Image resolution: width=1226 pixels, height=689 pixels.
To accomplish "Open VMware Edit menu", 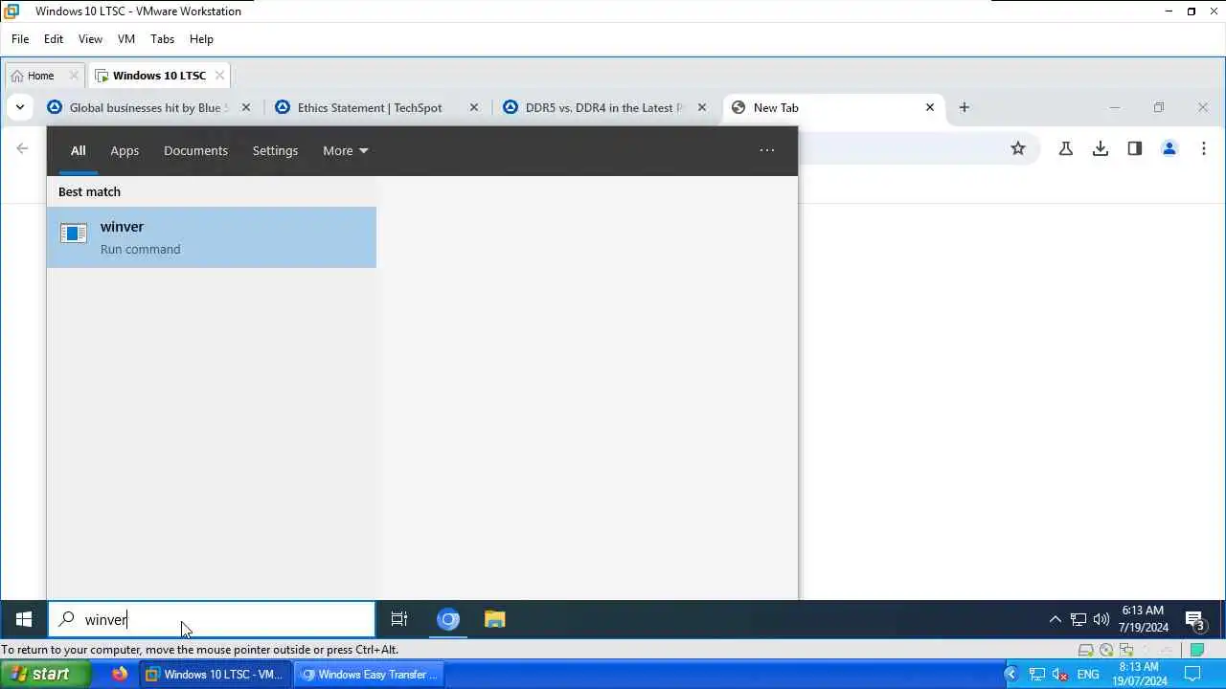I will (x=54, y=39).
